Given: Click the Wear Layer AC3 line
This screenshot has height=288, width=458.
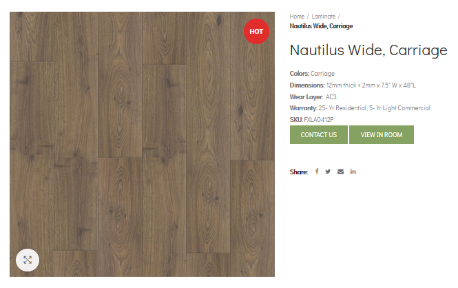Looking at the screenshot, I should click(x=313, y=96).
